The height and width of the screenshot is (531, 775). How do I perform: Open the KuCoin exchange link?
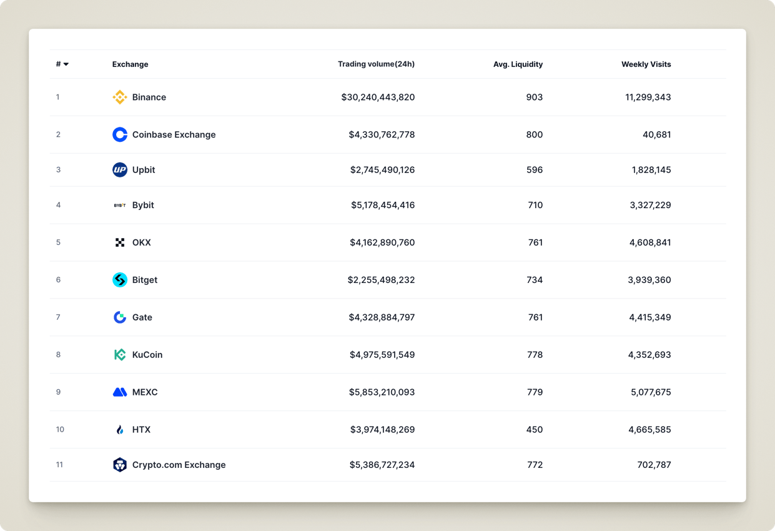pyautogui.click(x=147, y=354)
